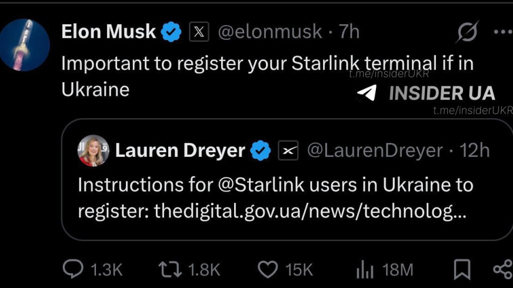Image resolution: width=513 pixels, height=288 pixels.
Task: Open view analytics bar chart icon
Action: 365,270
